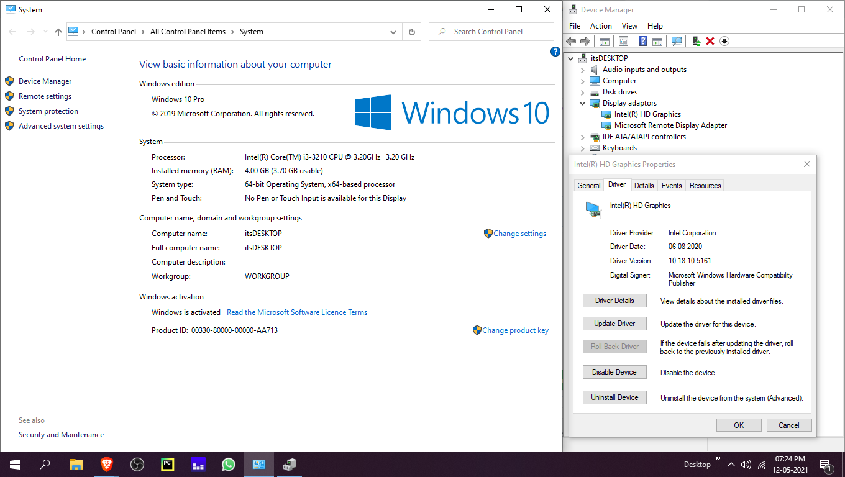Click breadcrumb chevron after Control Panel
Viewport: 845px width, 477px height.
(143, 32)
